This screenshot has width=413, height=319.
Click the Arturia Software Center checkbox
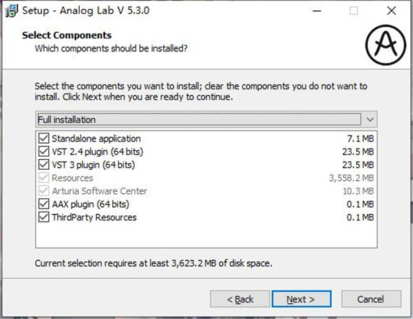click(x=44, y=191)
